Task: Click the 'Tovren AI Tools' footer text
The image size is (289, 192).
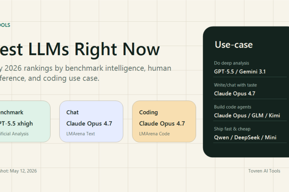Action: (x=264, y=171)
